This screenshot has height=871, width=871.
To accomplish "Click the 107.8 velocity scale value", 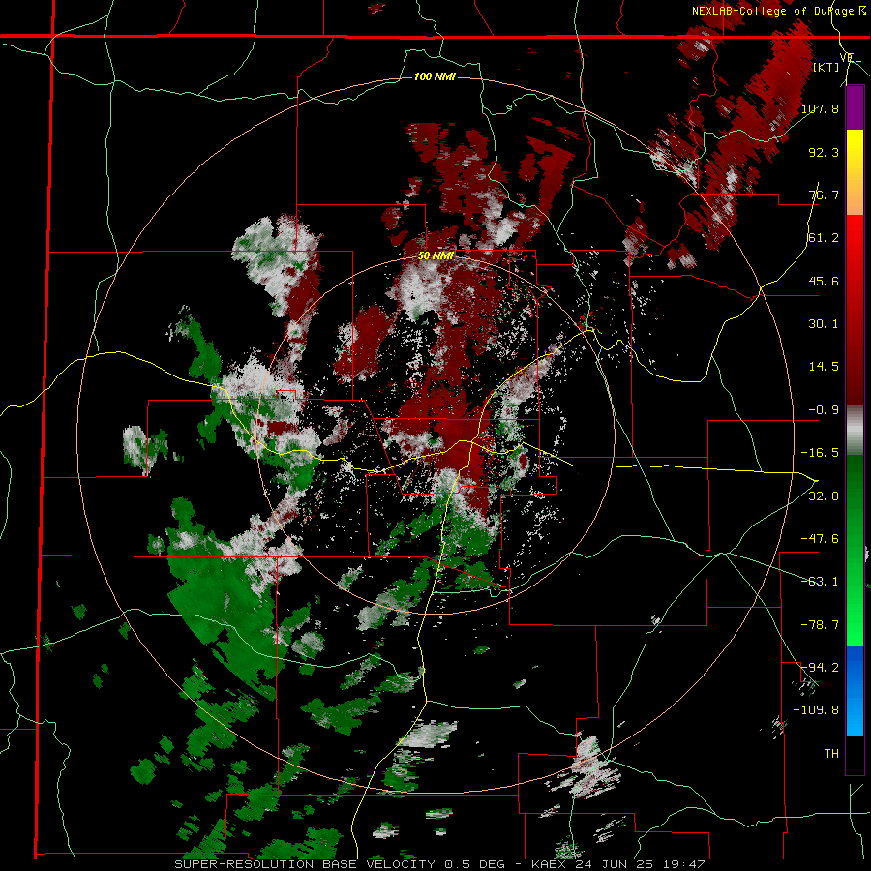I will (x=820, y=108).
